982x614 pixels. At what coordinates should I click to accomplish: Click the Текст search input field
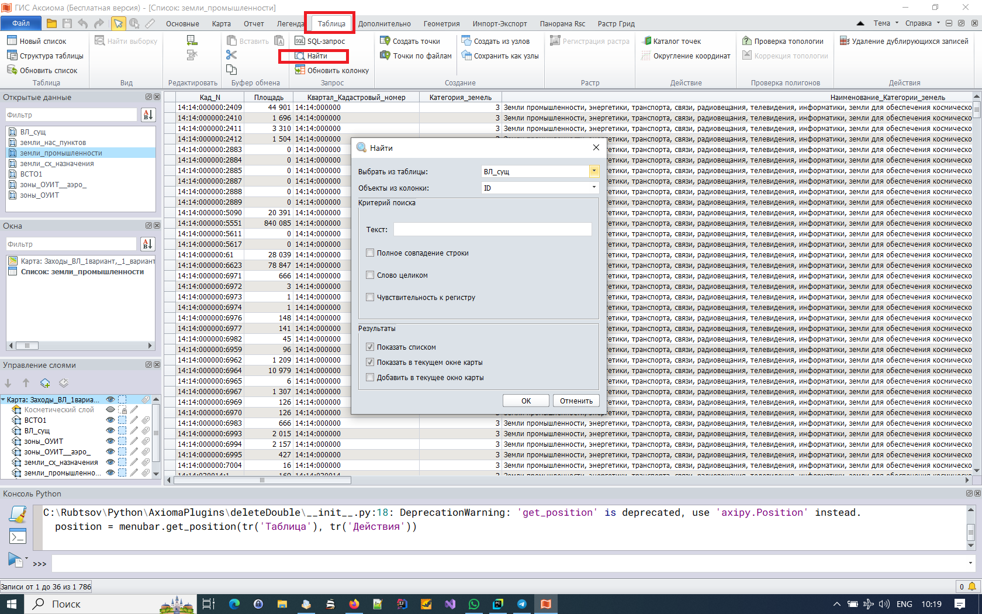pyautogui.click(x=492, y=230)
